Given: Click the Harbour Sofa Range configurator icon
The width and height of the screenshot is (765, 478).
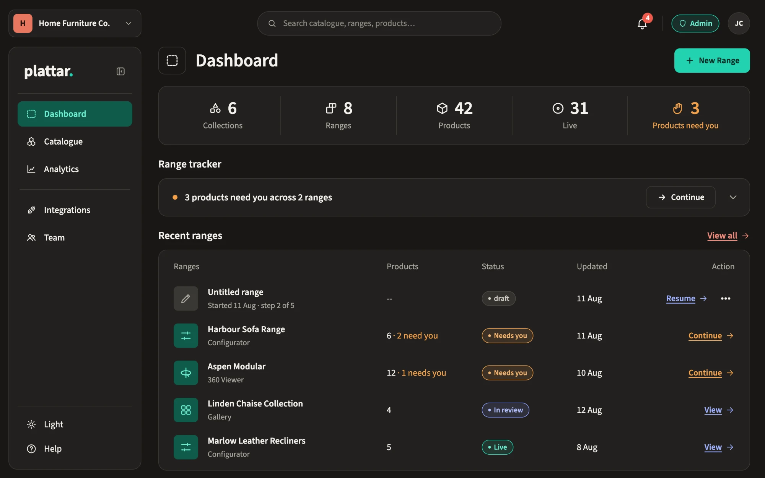Looking at the screenshot, I should click(186, 336).
